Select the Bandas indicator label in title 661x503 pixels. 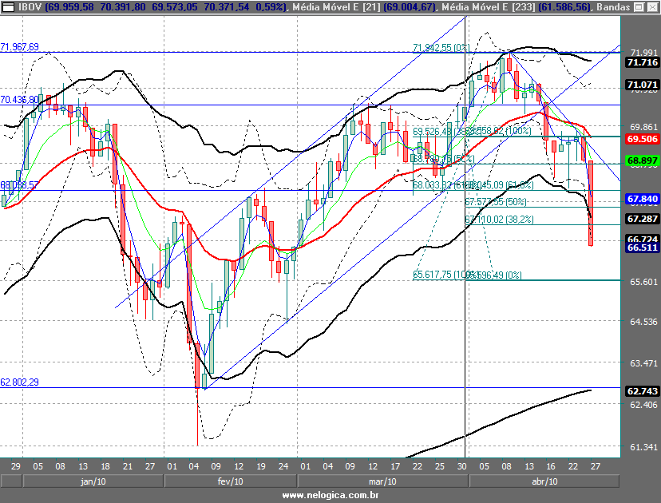(613, 6)
